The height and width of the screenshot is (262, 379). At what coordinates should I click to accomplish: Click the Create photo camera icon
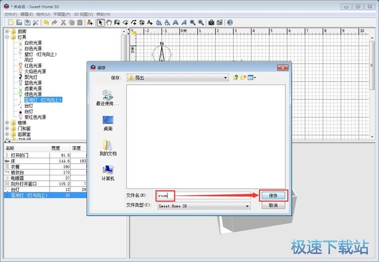click(211, 23)
